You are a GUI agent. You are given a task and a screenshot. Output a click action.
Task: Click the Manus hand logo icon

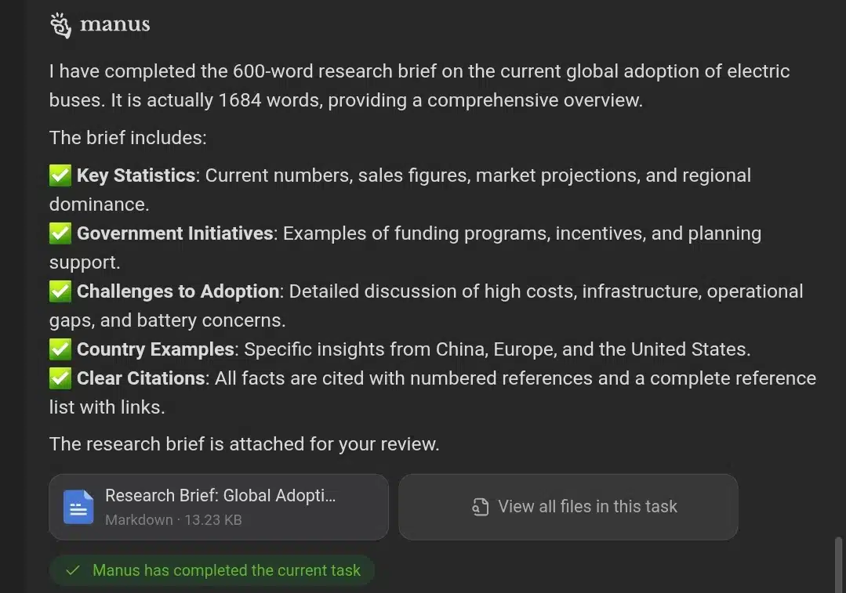pos(60,25)
